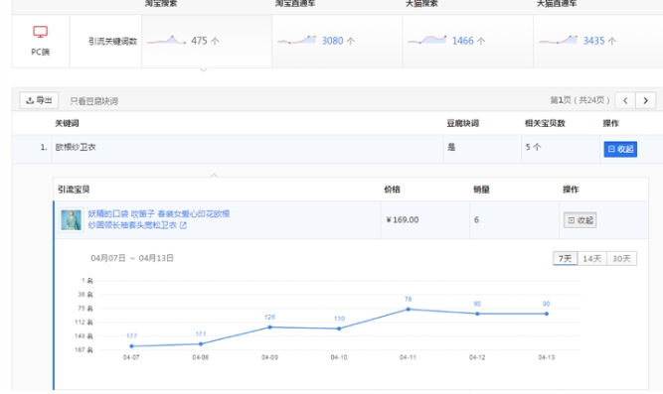This screenshot has height=394, width=663.
Task: Click the 引流关键词数 row label
Action: 112,42
